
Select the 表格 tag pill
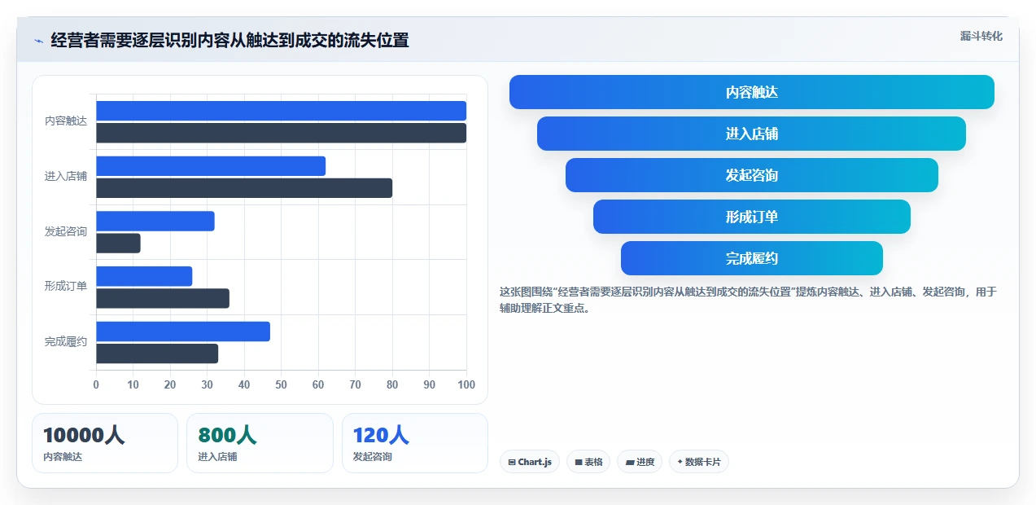588,462
